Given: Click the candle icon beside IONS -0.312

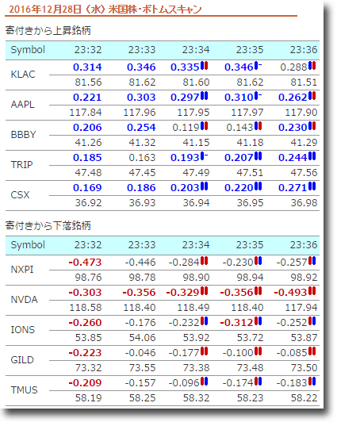Looking at the screenshot, I should click(258, 320).
